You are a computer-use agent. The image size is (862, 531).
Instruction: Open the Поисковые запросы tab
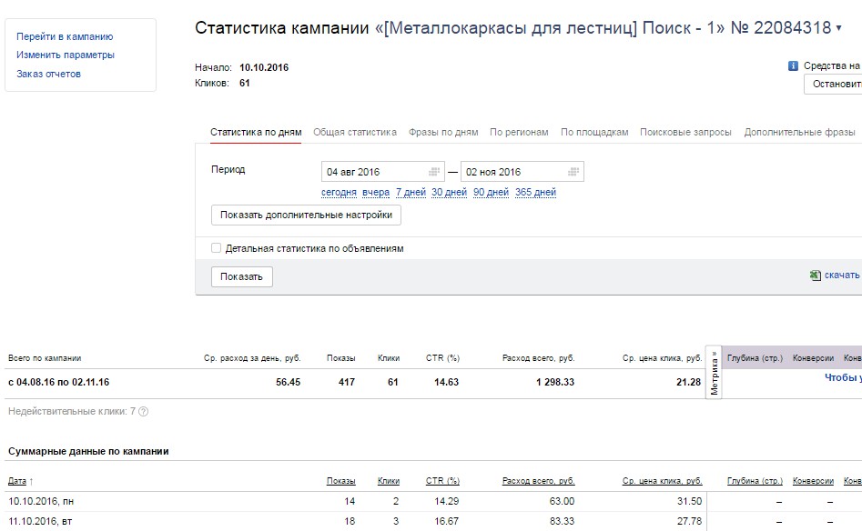tap(685, 133)
